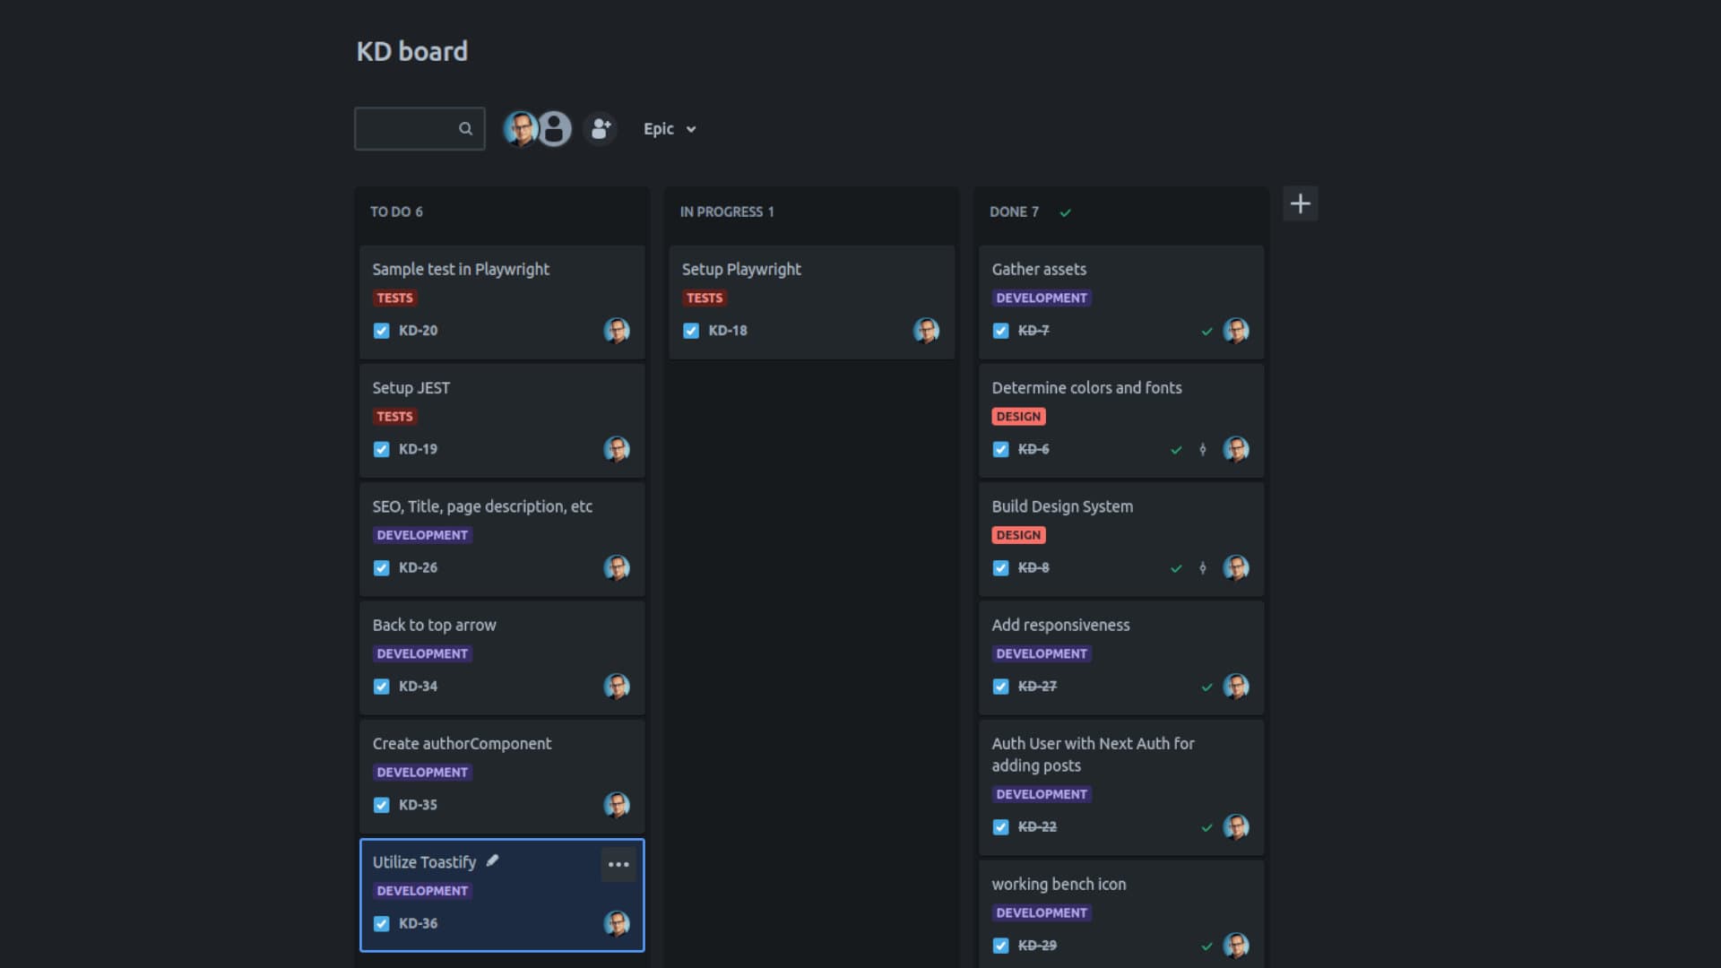Viewport: 1721px width, 968px height.
Task: Click the task checkbox icon on KD-18
Action: pos(691,331)
